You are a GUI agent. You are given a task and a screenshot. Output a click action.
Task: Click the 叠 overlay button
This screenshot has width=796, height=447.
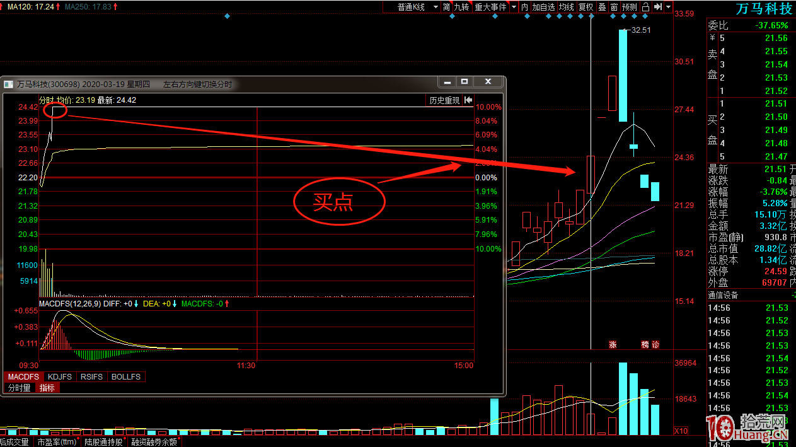click(x=602, y=7)
